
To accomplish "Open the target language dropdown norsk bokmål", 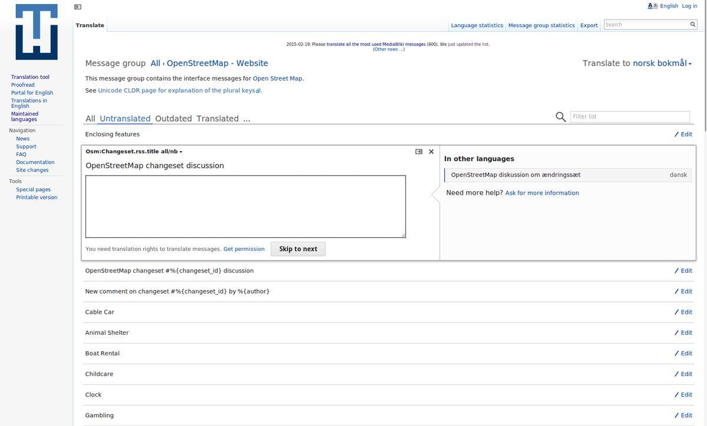I will (662, 63).
